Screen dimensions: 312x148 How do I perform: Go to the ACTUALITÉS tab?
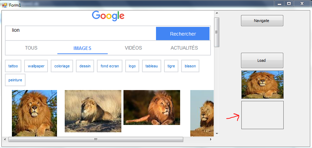pos(184,48)
